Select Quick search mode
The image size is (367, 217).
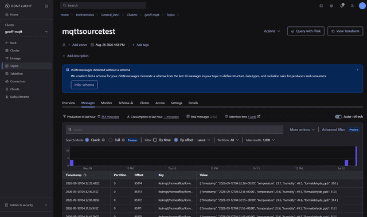(x=87, y=140)
